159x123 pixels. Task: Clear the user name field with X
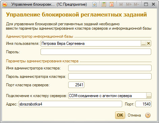click(x=149, y=43)
